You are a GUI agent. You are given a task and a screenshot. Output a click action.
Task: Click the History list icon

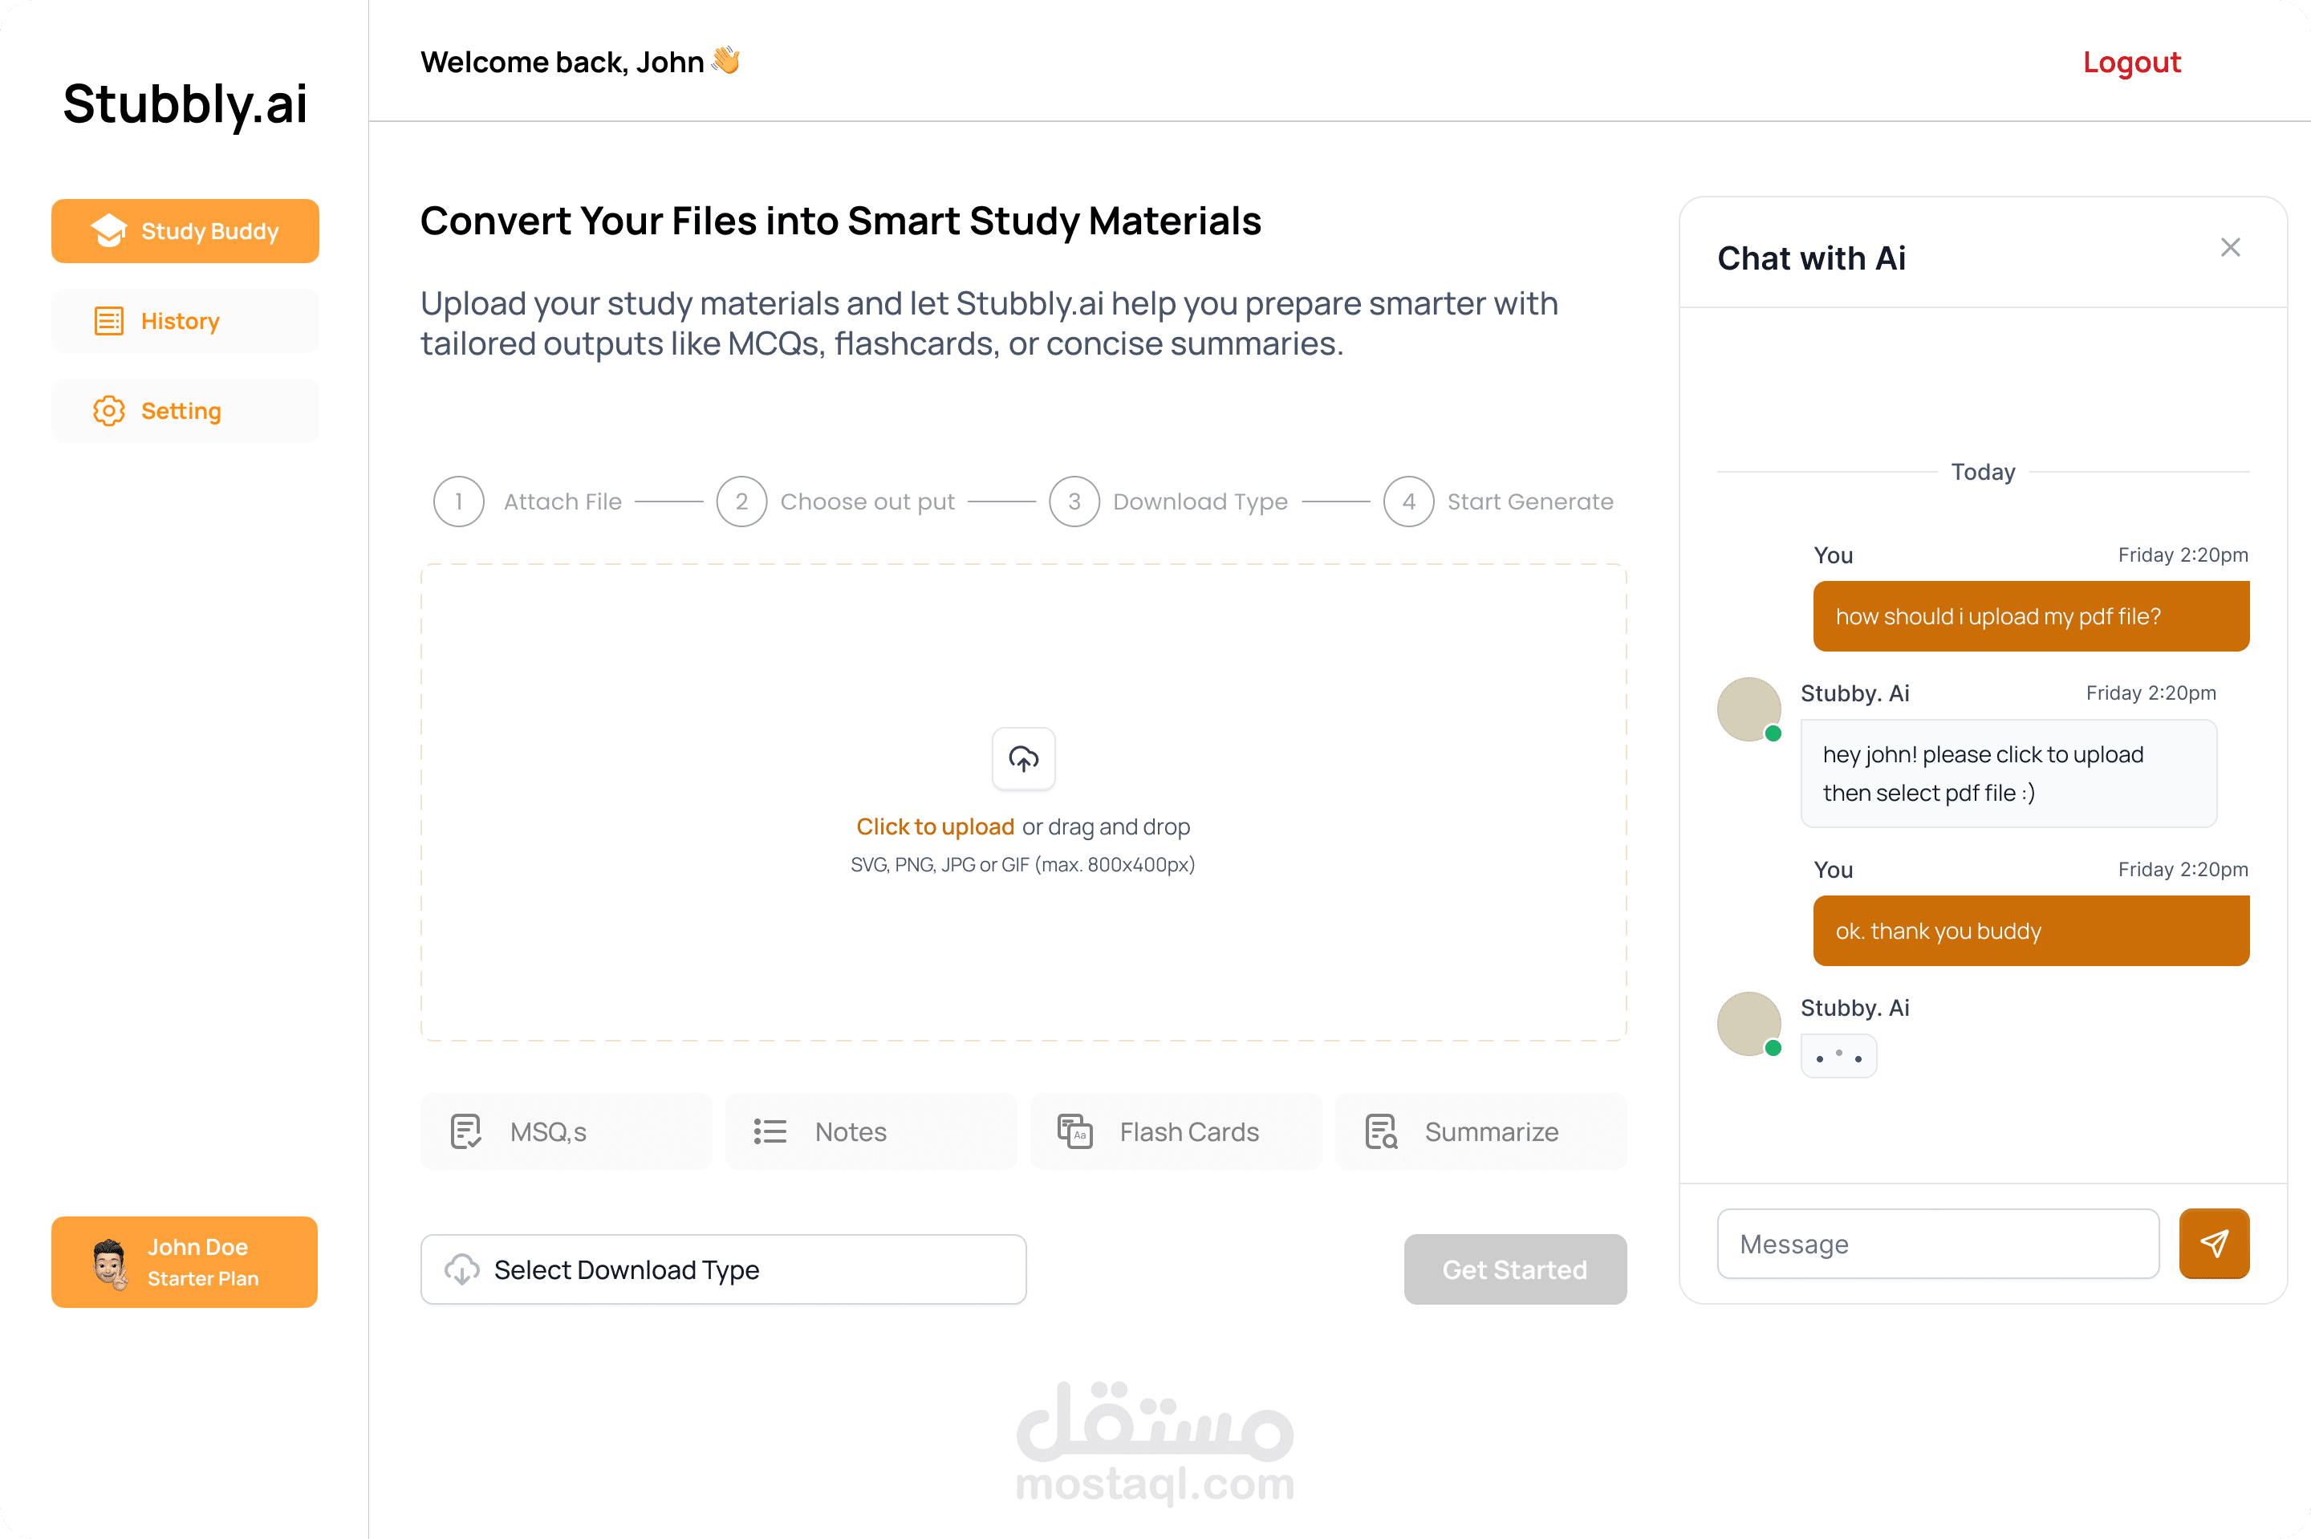(x=109, y=321)
